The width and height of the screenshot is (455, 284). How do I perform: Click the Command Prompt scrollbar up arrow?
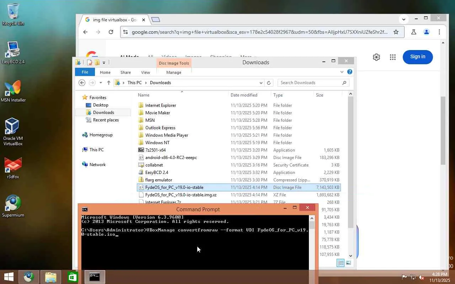pos(312,218)
